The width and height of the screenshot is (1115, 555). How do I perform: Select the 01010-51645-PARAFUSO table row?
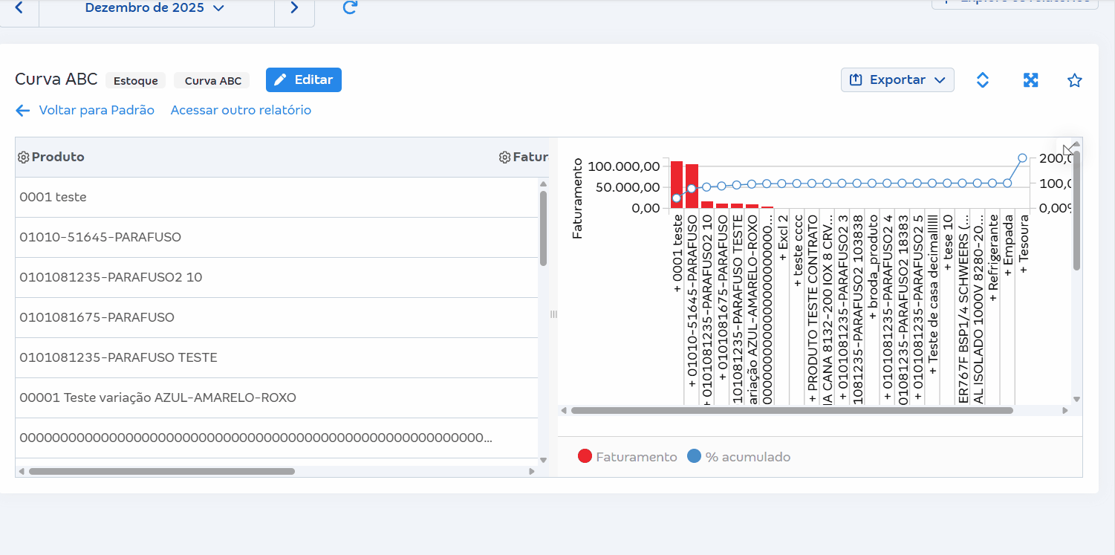tap(100, 237)
